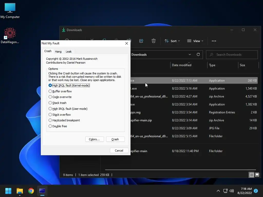Switch to the Crash tab

48,51
